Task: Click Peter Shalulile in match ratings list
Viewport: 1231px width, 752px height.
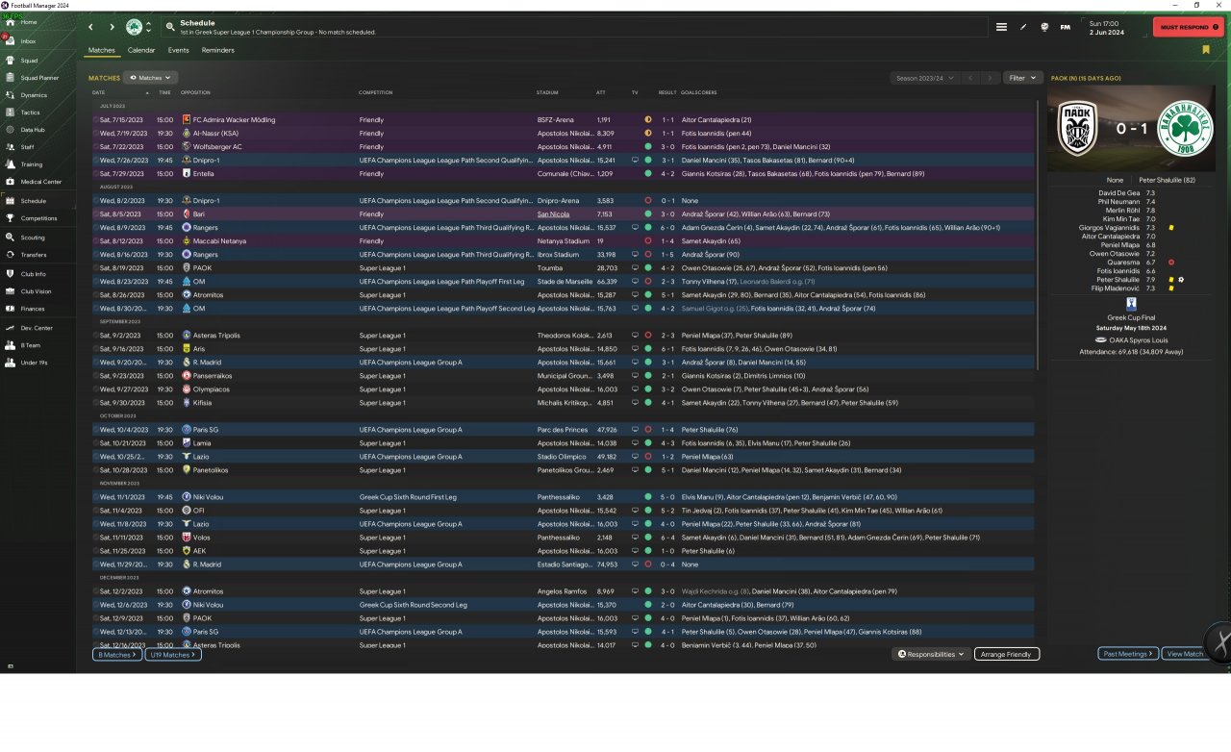Action: [x=1118, y=280]
